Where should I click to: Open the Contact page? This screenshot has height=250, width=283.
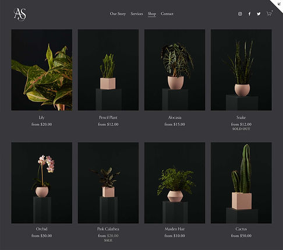(x=167, y=14)
